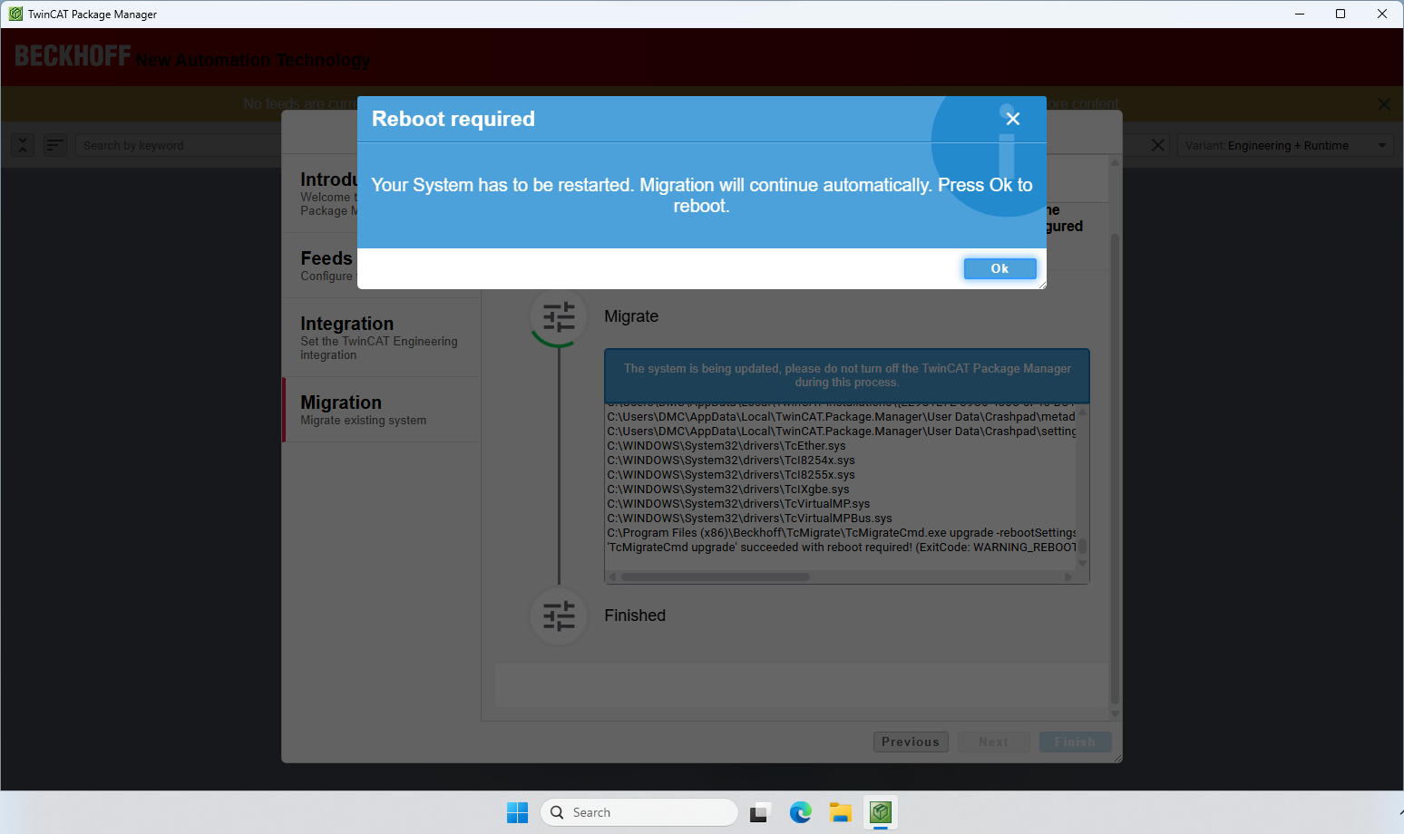1404x834 pixels.
Task: Click the Finished step icon
Action: tap(559, 616)
